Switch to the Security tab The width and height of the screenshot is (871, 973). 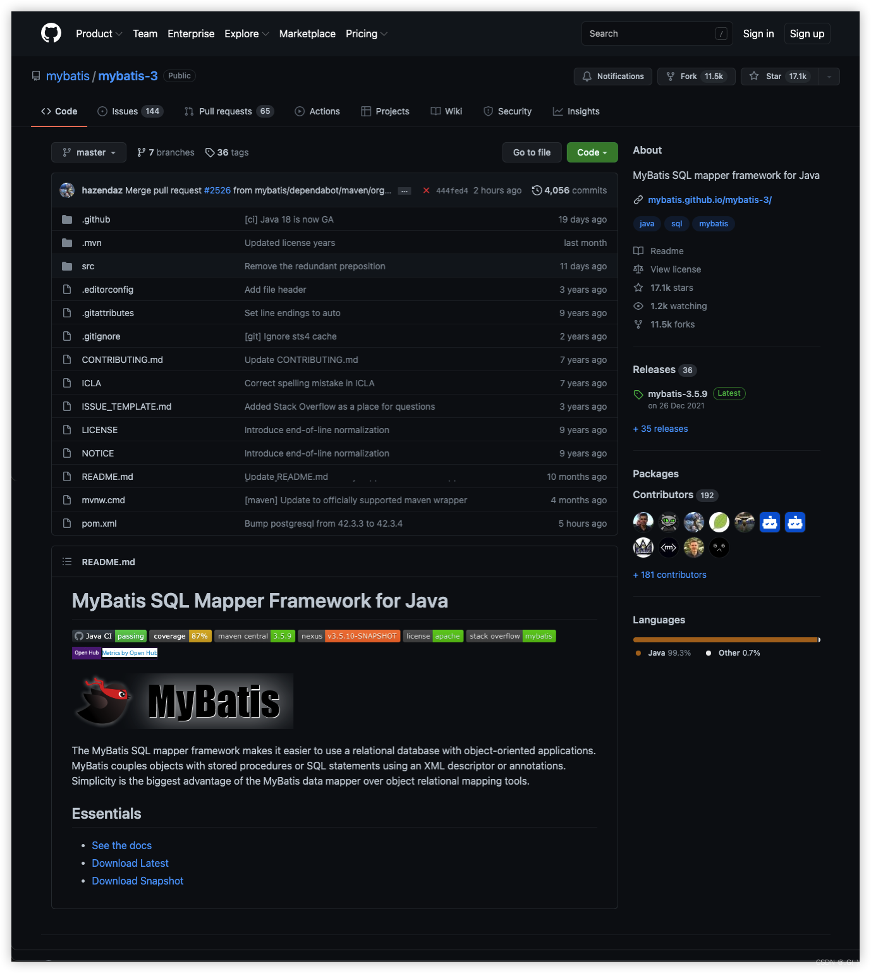(x=508, y=111)
